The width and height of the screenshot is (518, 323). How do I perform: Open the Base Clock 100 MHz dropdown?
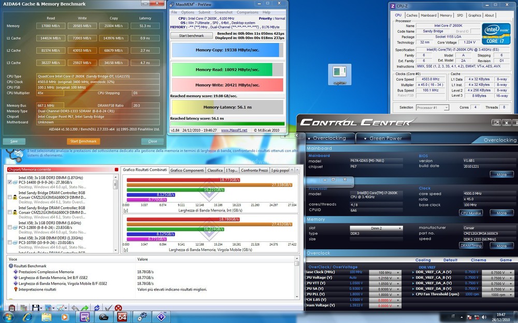385,272
